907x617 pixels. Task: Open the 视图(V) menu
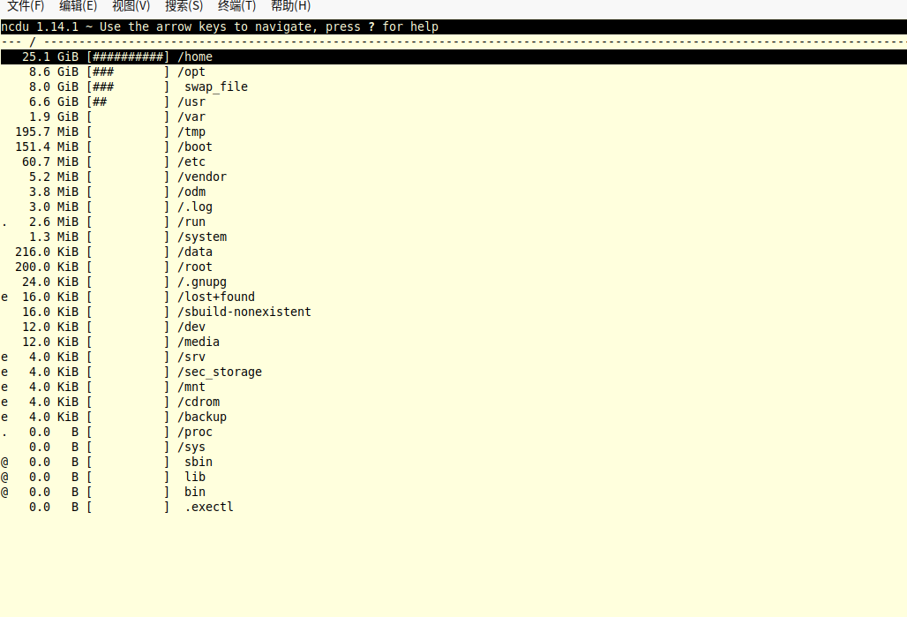tap(131, 7)
